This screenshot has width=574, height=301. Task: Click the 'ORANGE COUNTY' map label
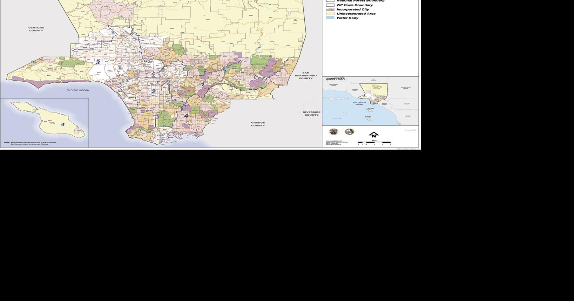pos(258,124)
